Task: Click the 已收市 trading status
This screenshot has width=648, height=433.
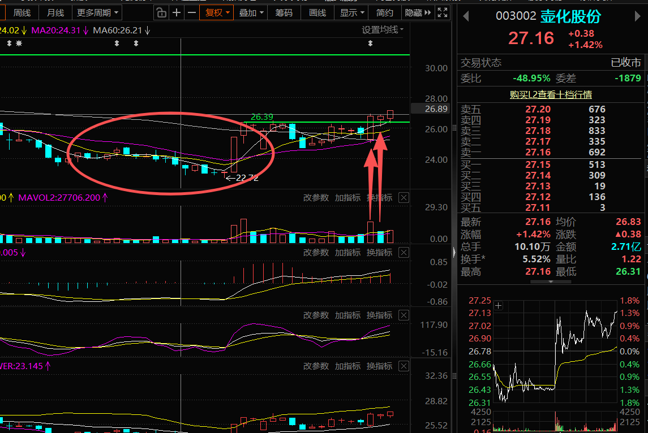Action: coord(626,63)
